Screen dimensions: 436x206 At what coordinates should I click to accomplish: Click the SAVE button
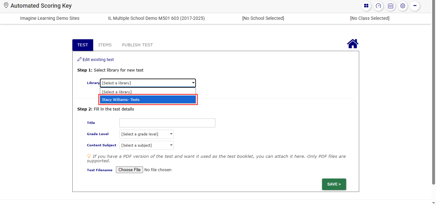pyautogui.click(x=334, y=184)
